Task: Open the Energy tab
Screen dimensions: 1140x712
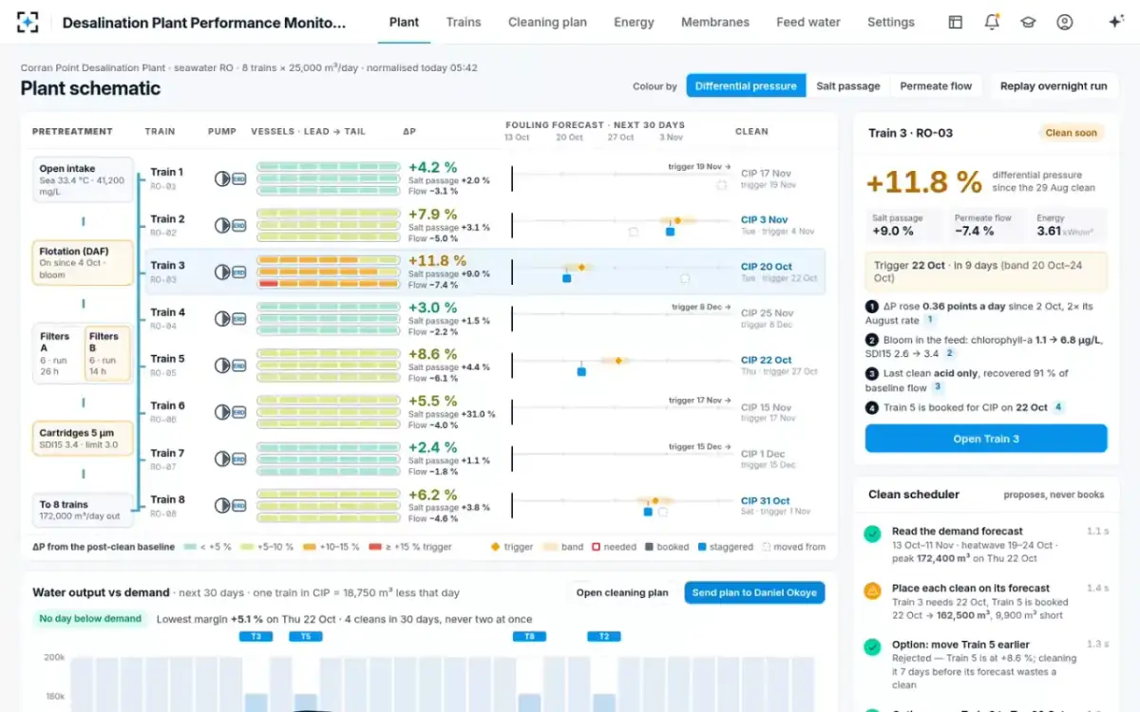Action: 634,22
